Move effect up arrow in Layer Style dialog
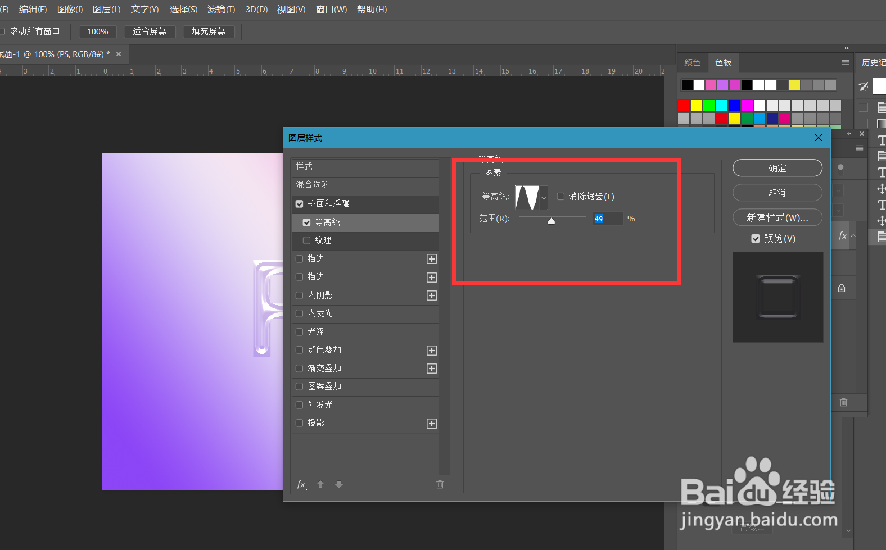This screenshot has height=550, width=886. [320, 484]
